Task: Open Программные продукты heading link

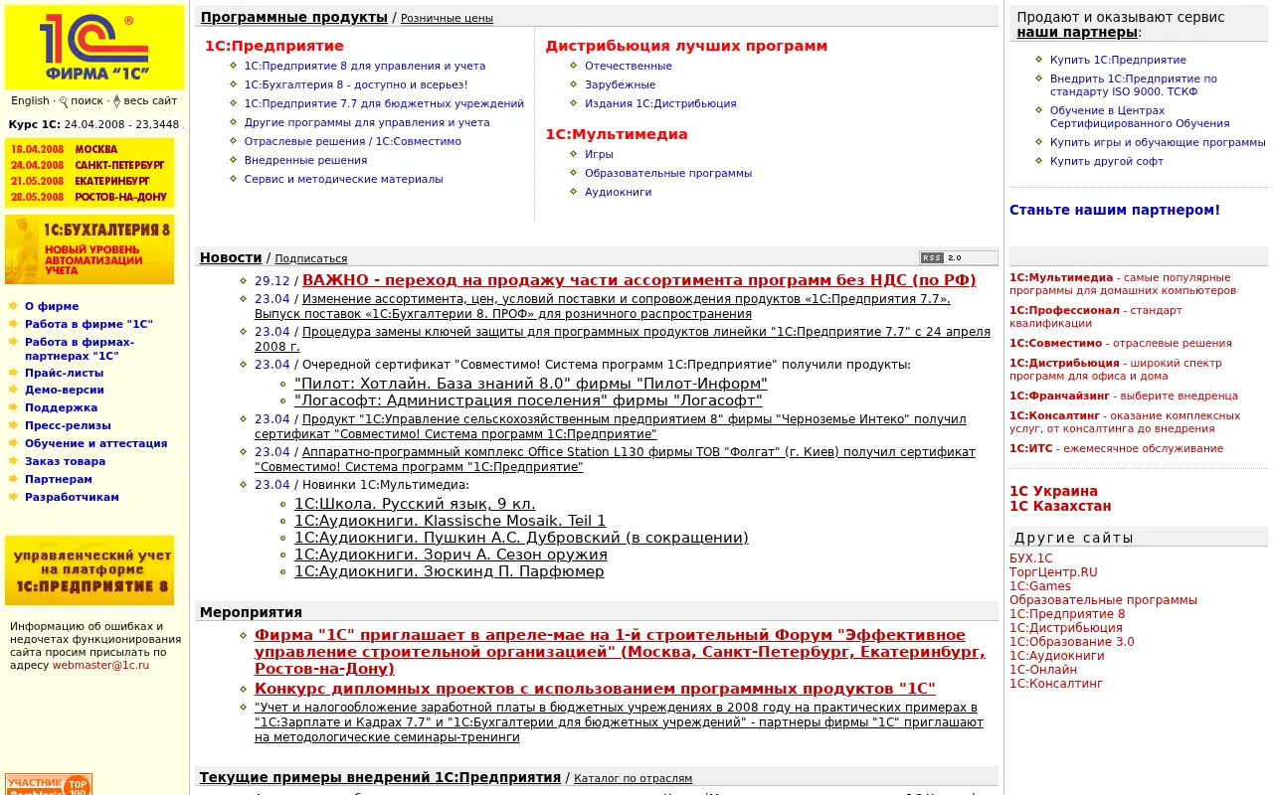Action: pyautogui.click(x=294, y=17)
